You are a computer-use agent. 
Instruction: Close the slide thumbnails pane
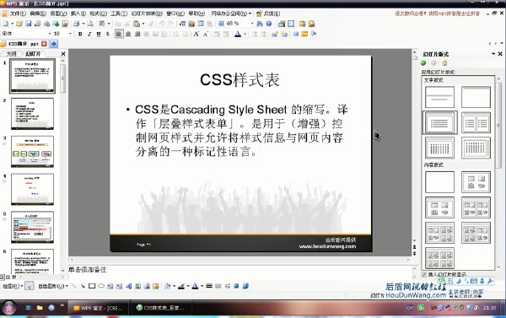click(63, 54)
